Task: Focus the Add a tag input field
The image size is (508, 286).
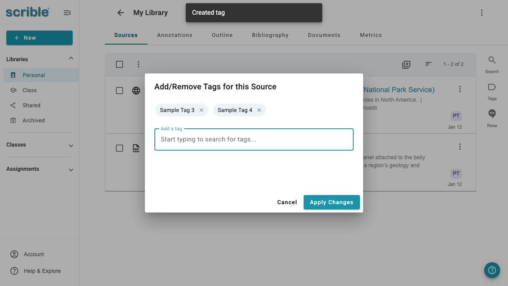Action: tap(254, 139)
